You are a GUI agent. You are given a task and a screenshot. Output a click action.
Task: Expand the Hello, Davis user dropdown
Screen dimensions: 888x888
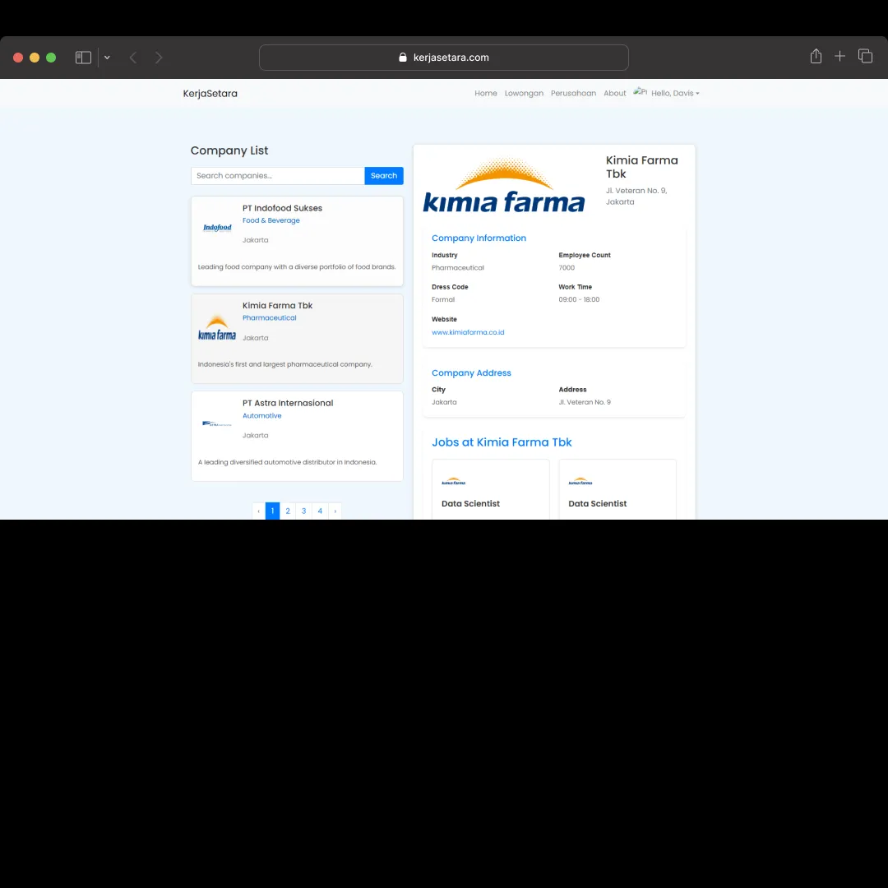tap(675, 94)
